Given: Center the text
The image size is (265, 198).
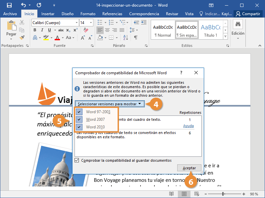Looking at the screenshot, I should tap(107, 30).
